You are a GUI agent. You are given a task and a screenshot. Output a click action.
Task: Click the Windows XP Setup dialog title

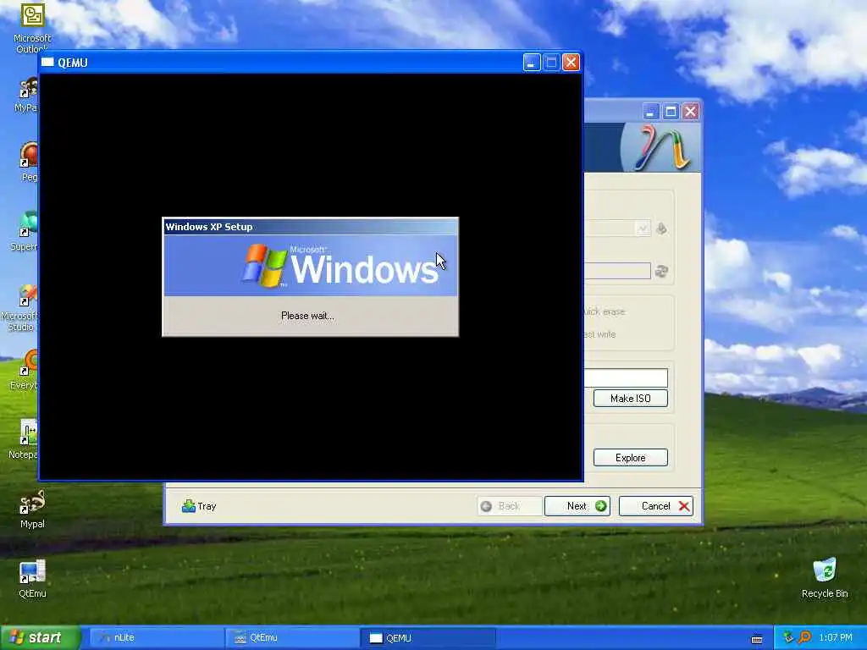[x=209, y=227]
